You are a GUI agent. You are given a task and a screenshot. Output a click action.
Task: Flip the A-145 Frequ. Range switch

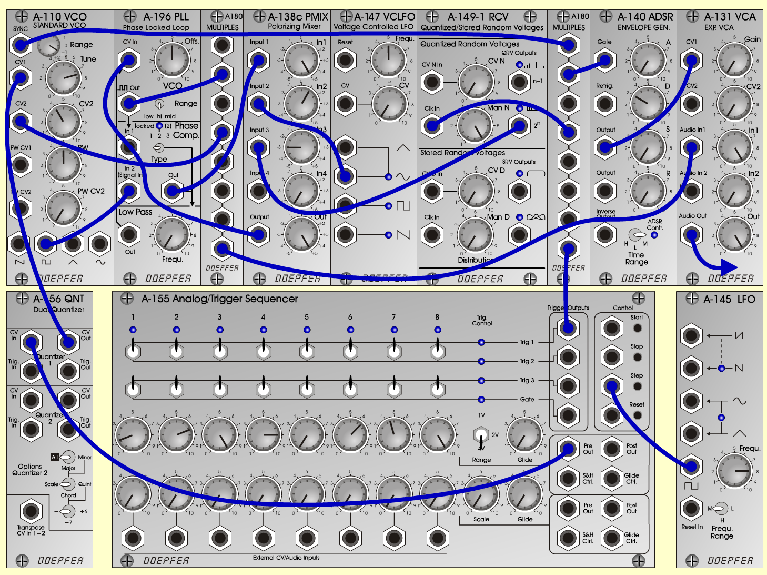click(x=720, y=509)
